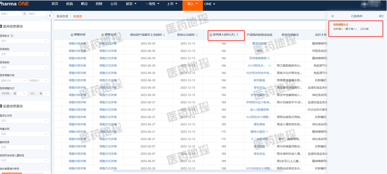Open the 重度抑郁症 indication link
The width and height of the screenshot is (387, 174).
[x=260, y=43]
